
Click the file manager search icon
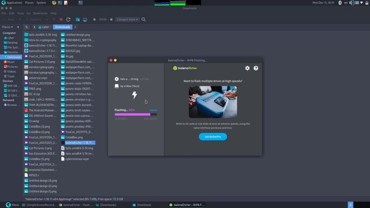tap(143, 20)
